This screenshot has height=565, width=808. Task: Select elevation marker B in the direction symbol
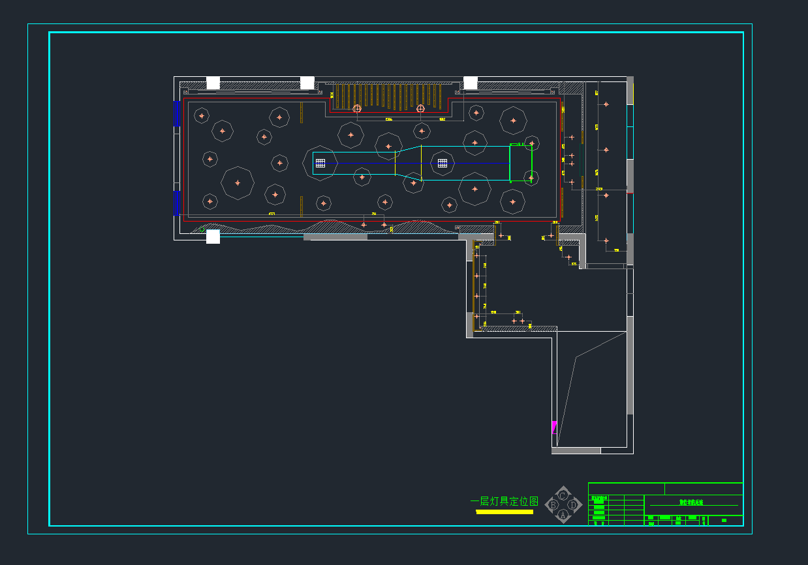(553, 505)
